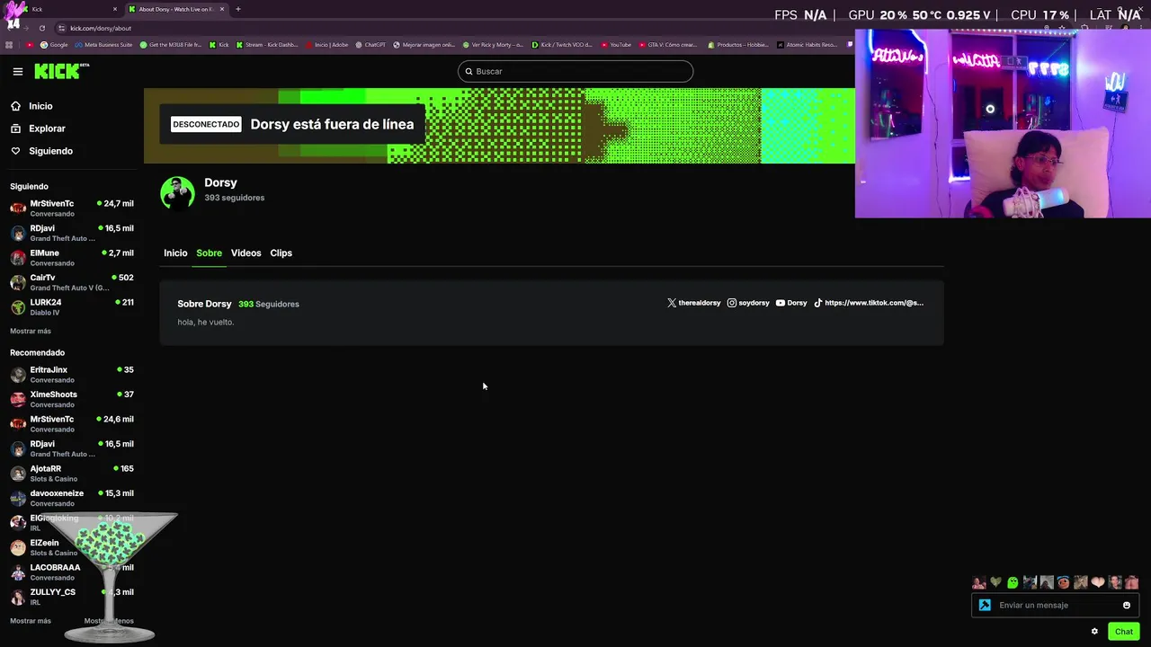1151x647 pixels.
Task: Open Inicio | Adobe bookmark
Action: [x=326, y=45]
